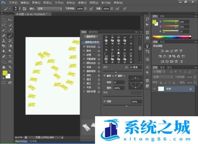Screen dimensions: 198x144
Task: Select the Clone Stamp tool
Action: pos(4,41)
